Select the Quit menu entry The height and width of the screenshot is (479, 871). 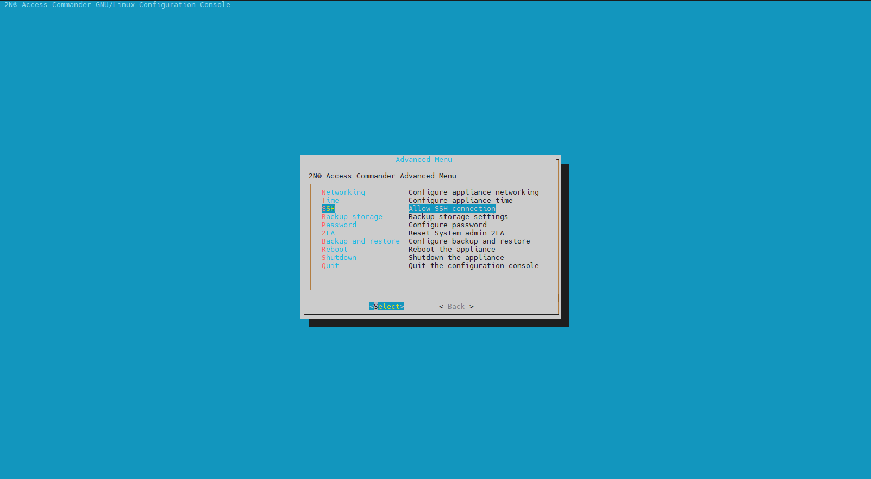(330, 266)
